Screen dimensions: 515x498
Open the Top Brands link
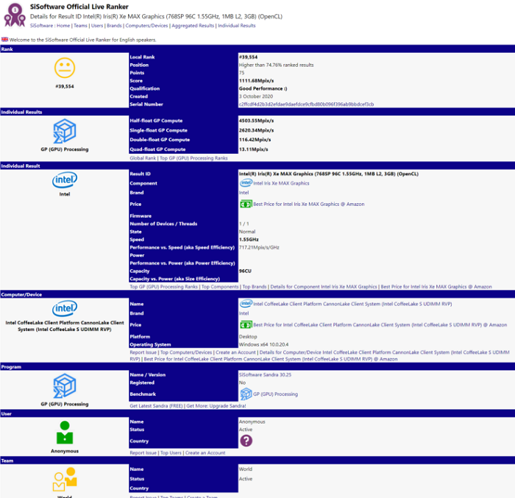255,286
